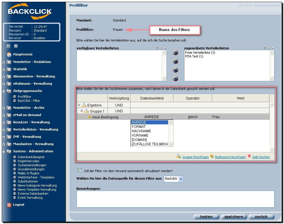Click the Logout power icon

[x=9, y=205]
